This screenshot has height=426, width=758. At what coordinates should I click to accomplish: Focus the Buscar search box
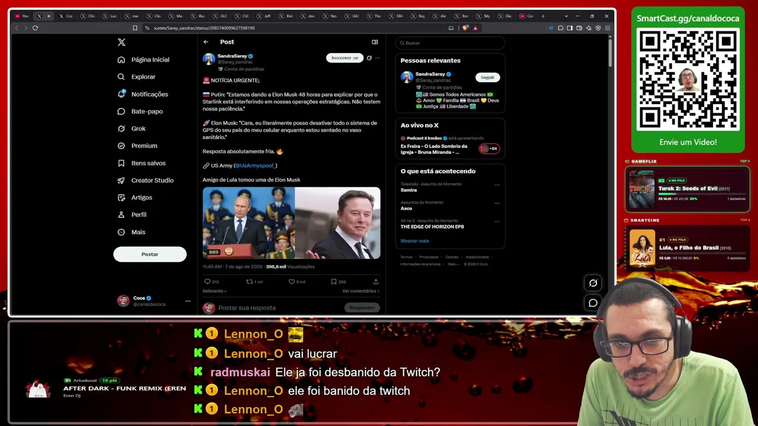click(x=450, y=43)
